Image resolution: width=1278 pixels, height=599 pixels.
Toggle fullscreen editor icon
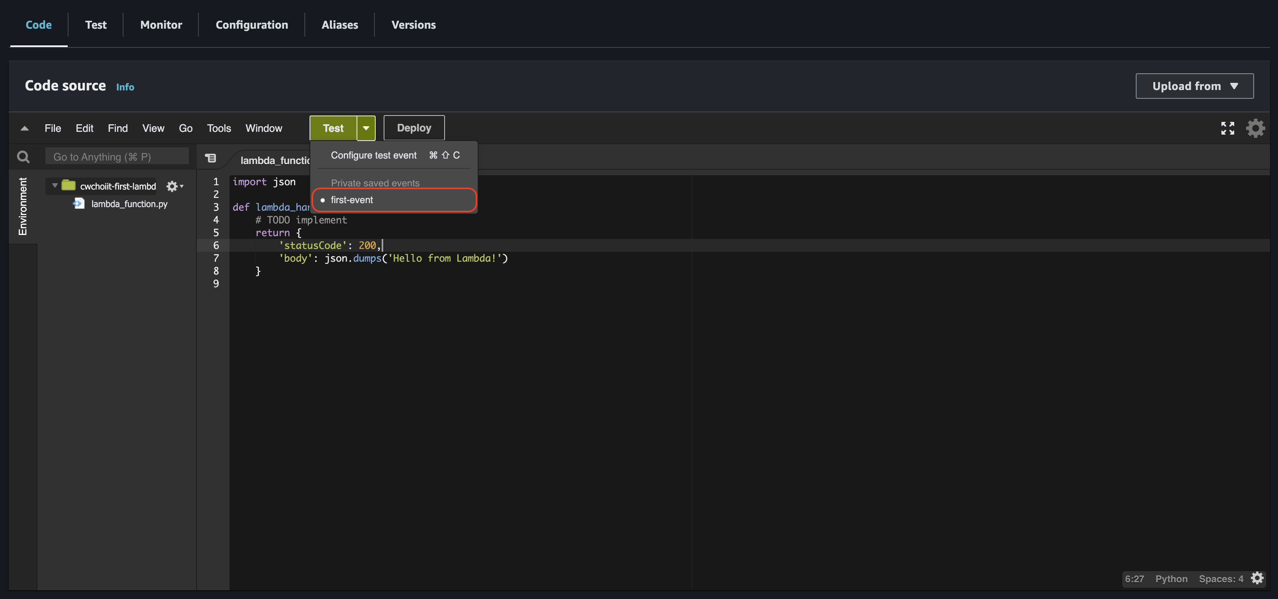pyautogui.click(x=1227, y=128)
